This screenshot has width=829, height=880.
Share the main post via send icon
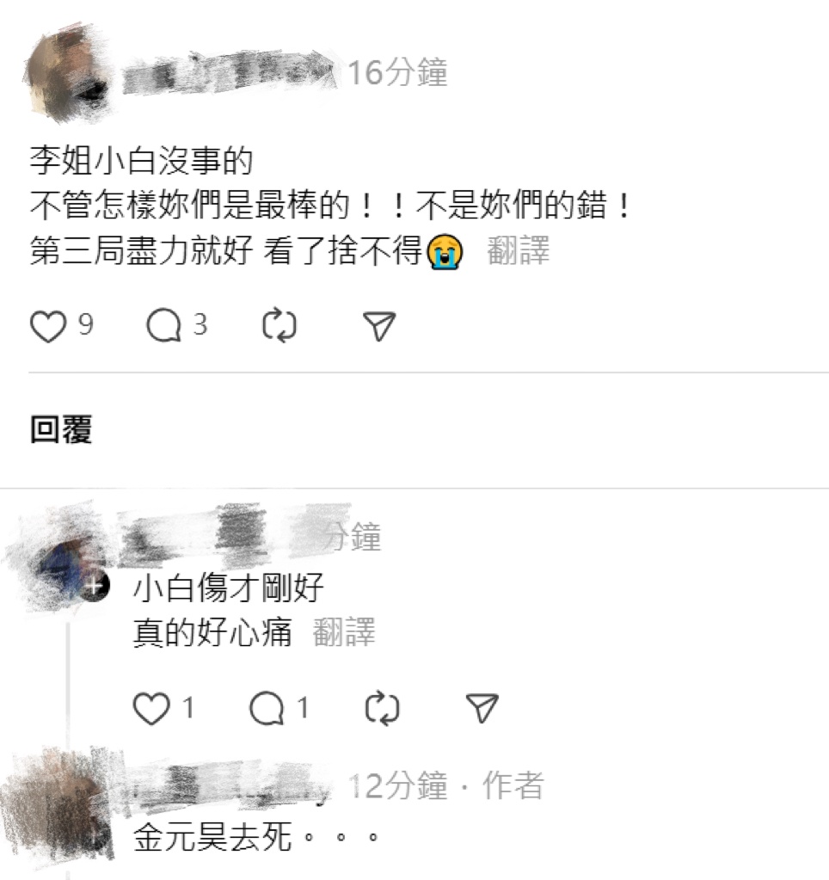pyautogui.click(x=380, y=326)
